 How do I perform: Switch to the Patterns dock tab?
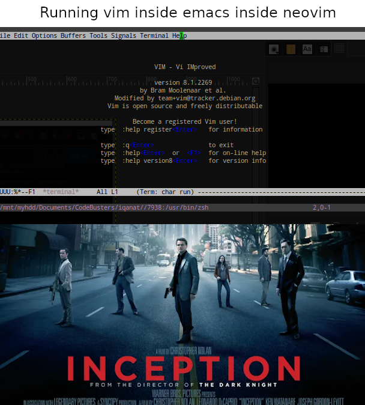pos(291,49)
